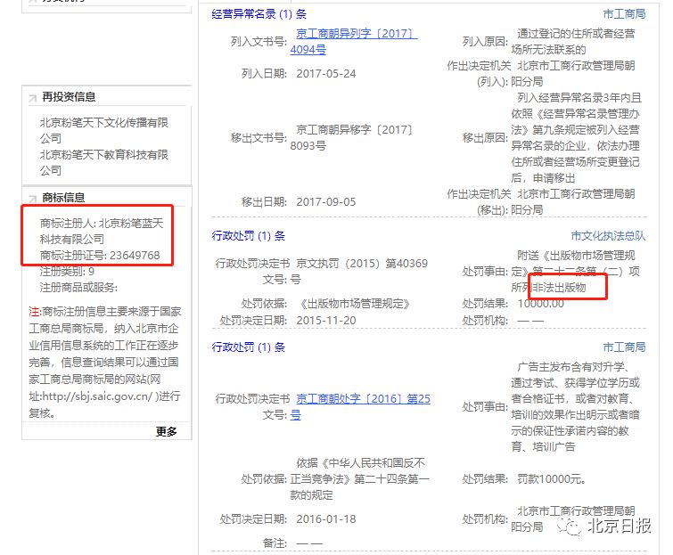Click first 行政处罚 (1) 条 heading under 市文化执法总队
The width and height of the screenshot is (673, 555).
click(x=249, y=236)
